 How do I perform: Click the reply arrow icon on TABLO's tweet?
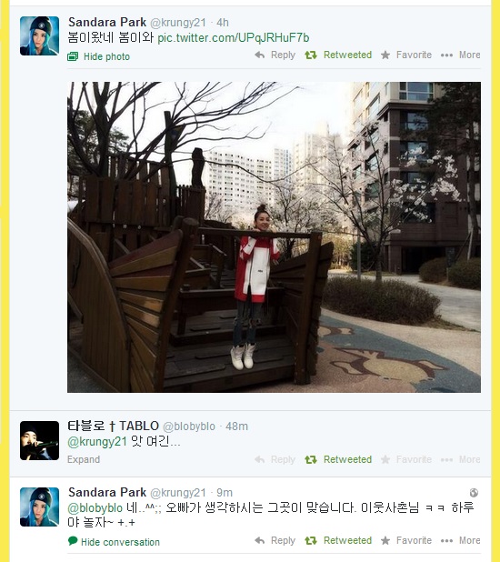(260, 459)
